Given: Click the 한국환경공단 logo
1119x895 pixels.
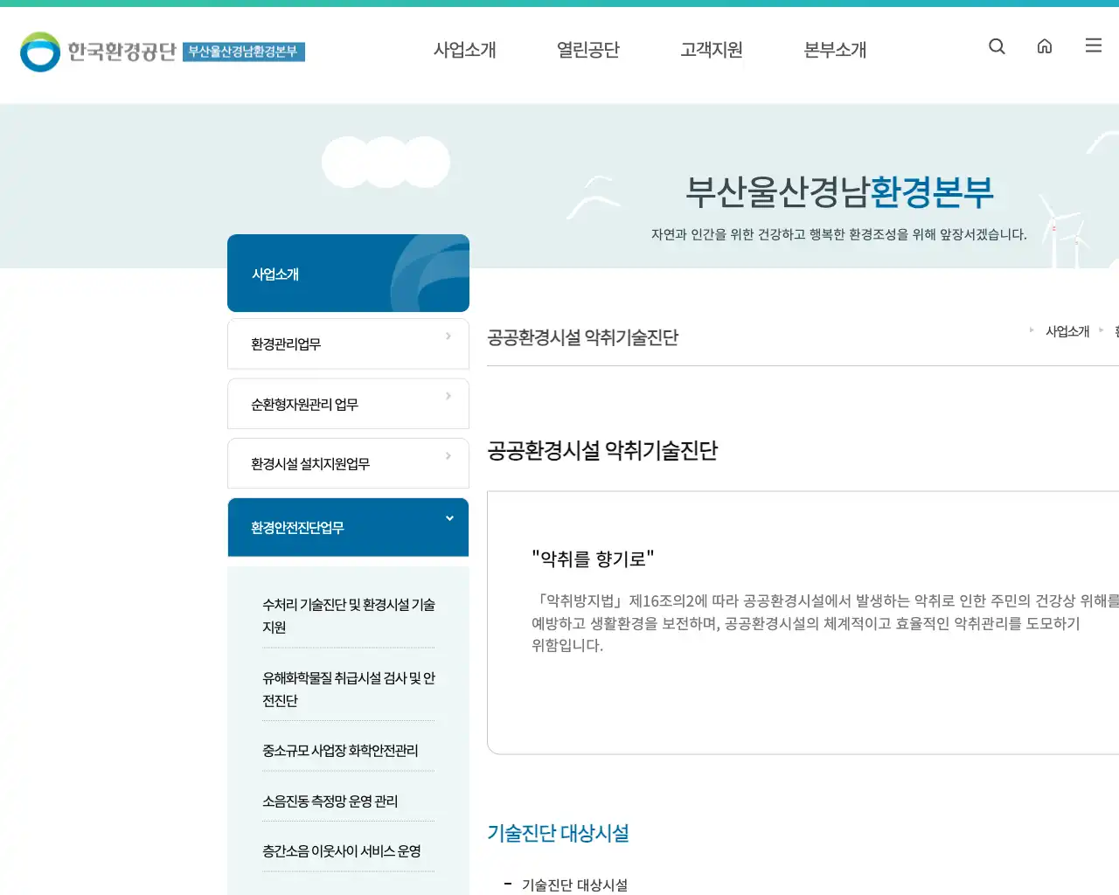Looking at the screenshot, I should click(96, 52).
